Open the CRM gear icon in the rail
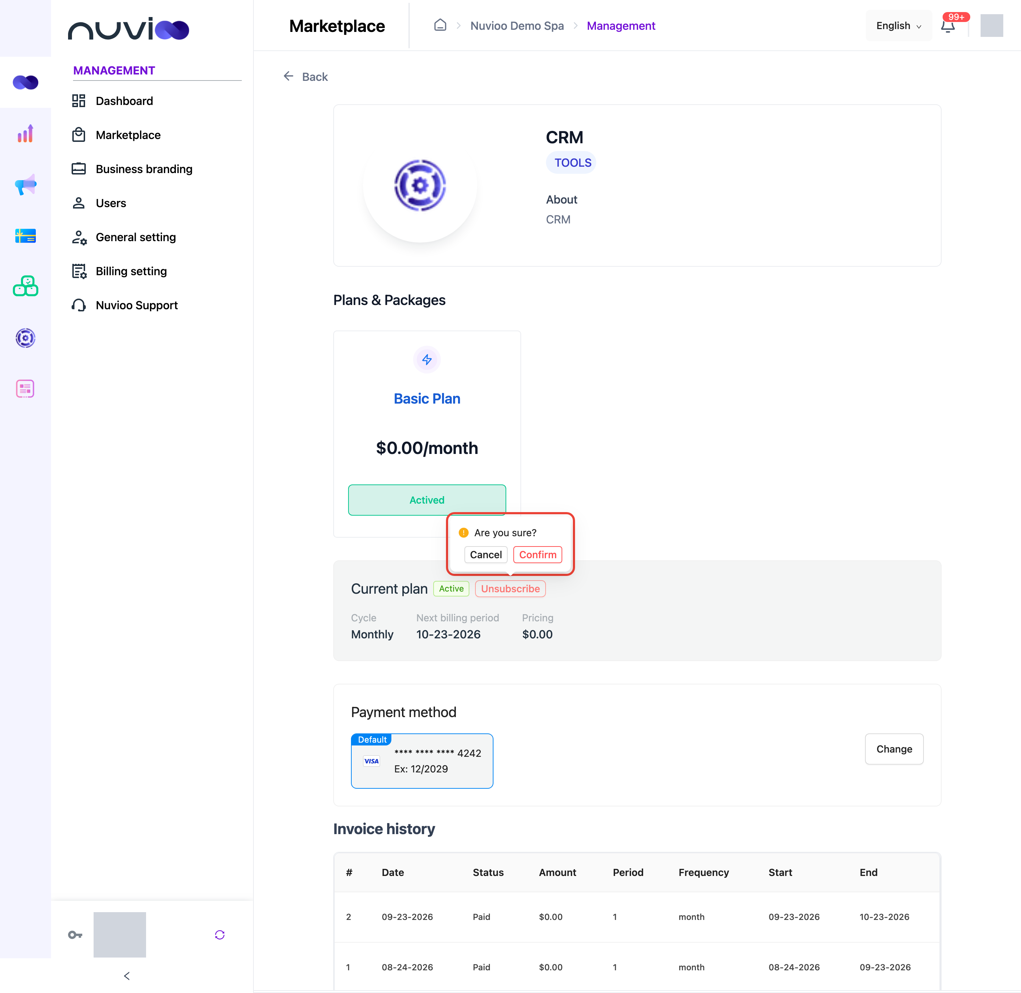 pyautogui.click(x=26, y=338)
